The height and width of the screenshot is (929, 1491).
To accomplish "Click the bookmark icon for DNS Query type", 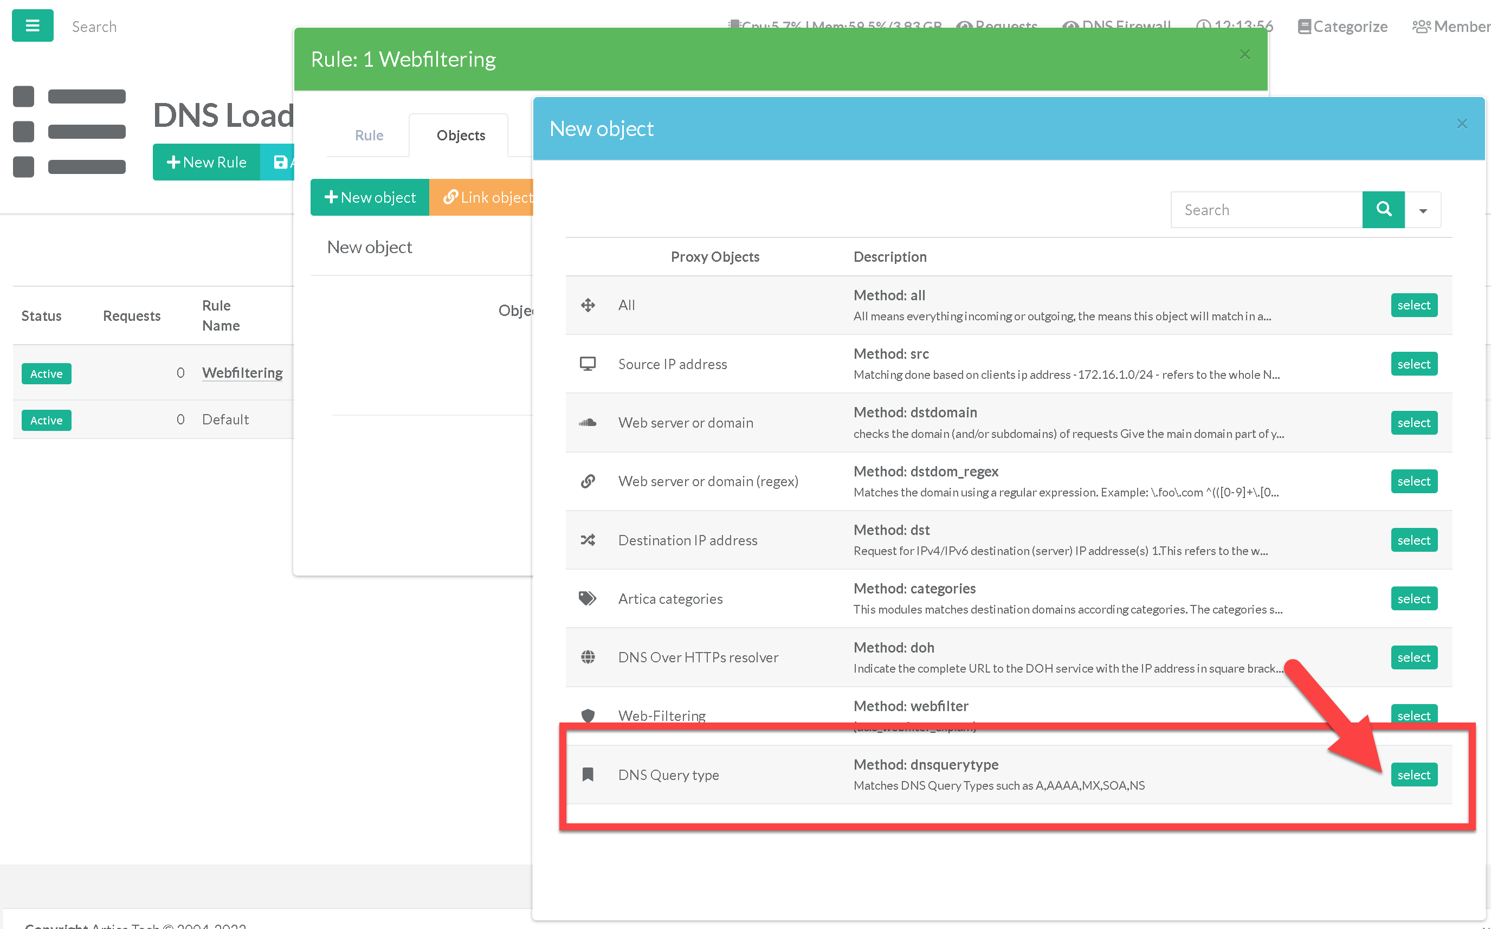I will click(x=588, y=774).
